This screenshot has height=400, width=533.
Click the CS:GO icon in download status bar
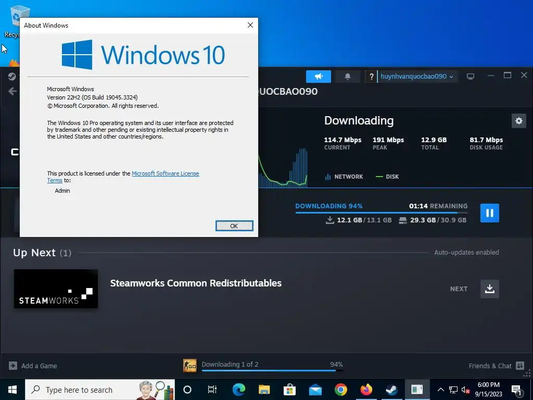pos(189,366)
